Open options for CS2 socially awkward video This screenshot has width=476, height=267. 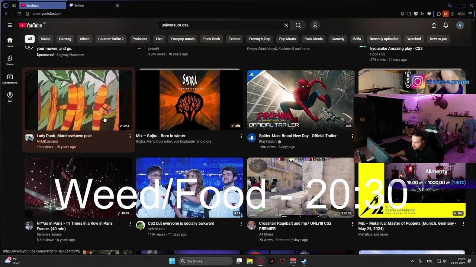[x=241, y=224]
